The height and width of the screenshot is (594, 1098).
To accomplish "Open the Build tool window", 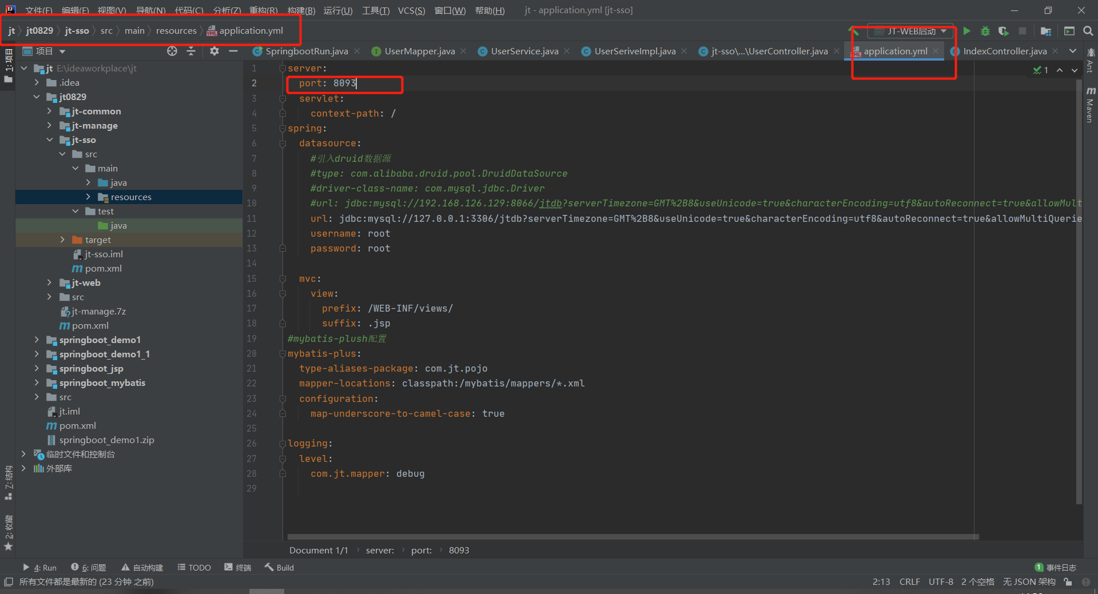I will [x=279, y=567].
